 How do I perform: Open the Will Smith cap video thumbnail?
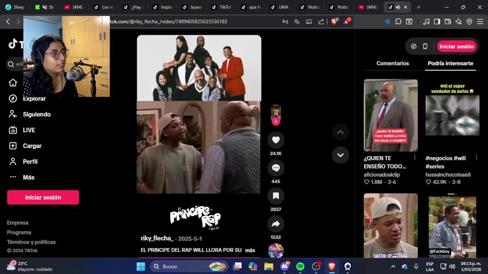390,226
